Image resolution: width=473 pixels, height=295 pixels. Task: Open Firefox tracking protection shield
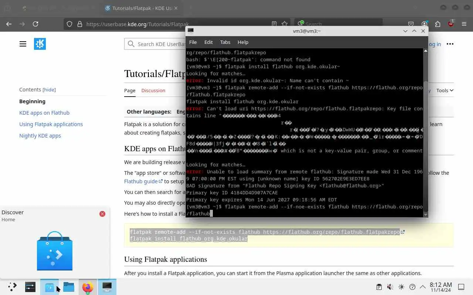point(69,24)
